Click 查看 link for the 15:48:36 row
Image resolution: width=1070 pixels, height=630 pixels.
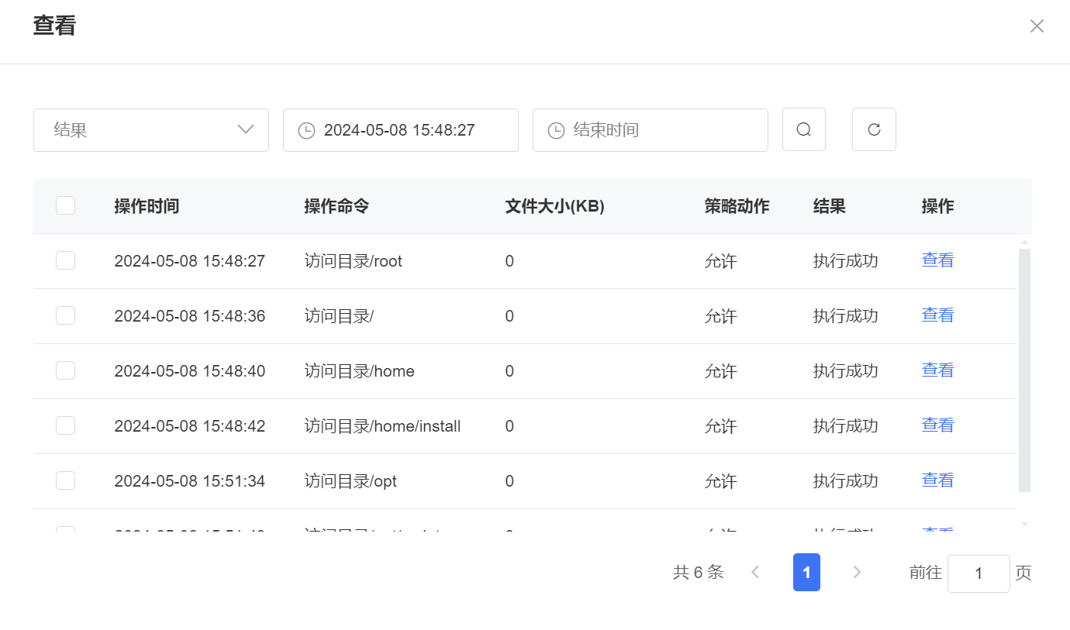tap(937, 315)
